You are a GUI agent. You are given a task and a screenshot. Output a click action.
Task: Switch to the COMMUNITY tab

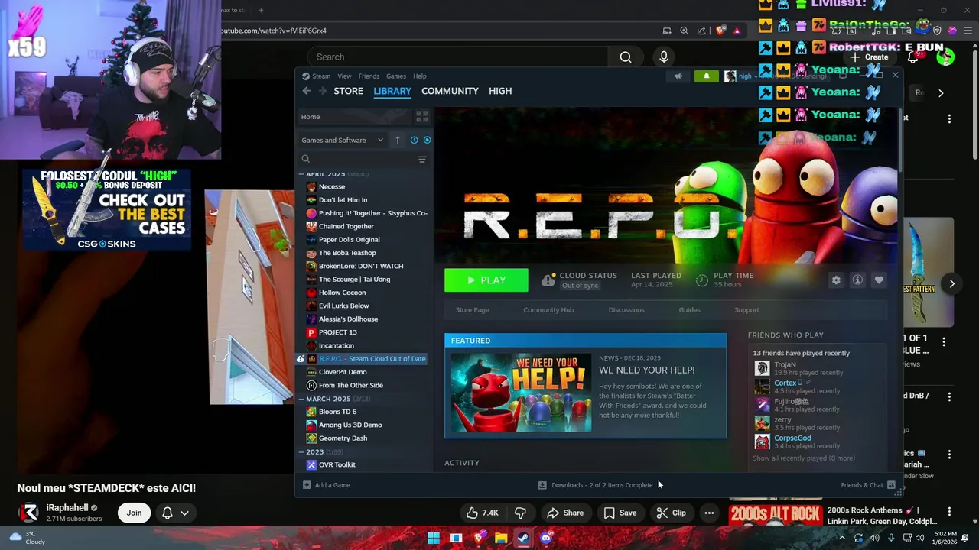(x=450, y=91)
